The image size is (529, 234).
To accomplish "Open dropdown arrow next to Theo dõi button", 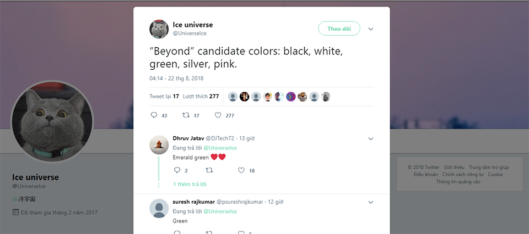I will click(x=371, y=29).
